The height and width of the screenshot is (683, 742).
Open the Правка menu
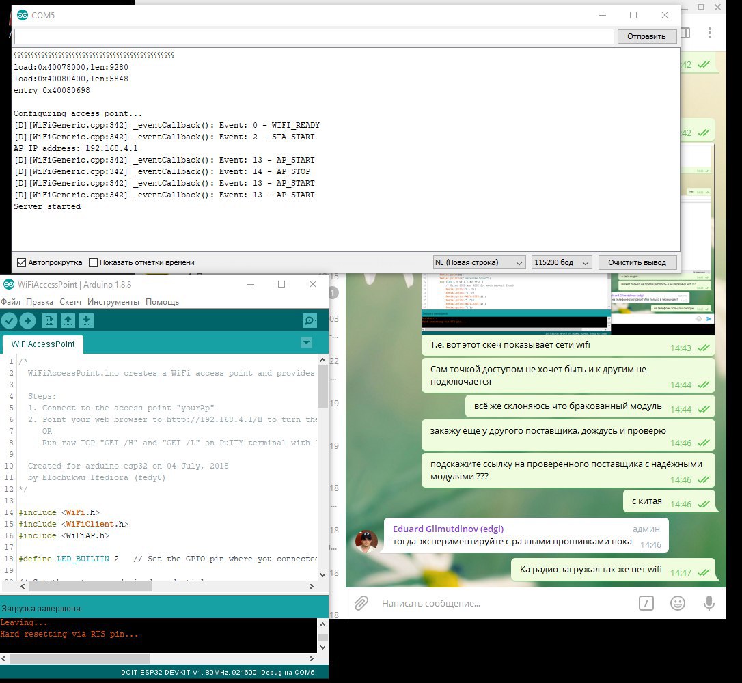(39, 302)
